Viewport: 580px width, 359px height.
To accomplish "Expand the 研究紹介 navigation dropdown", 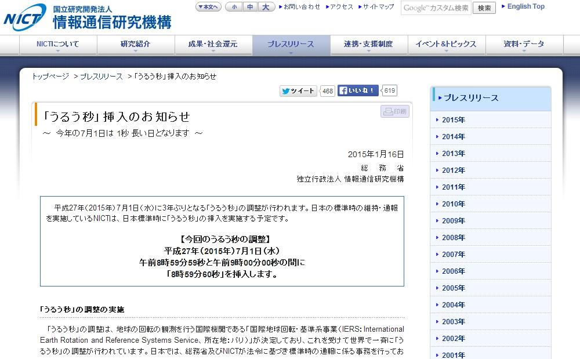I will 136,45.
